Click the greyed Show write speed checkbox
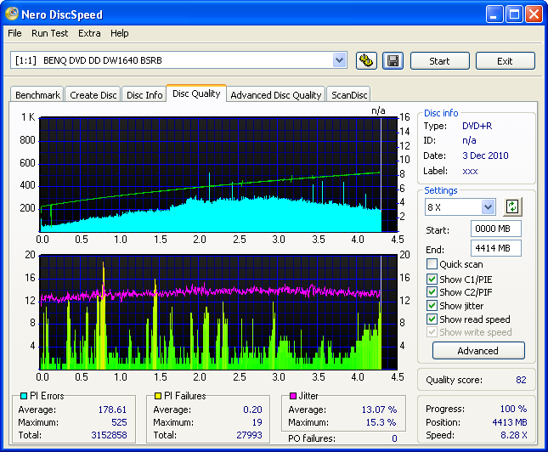This screenshot has height=452, width=548. (x=432, y=331)
